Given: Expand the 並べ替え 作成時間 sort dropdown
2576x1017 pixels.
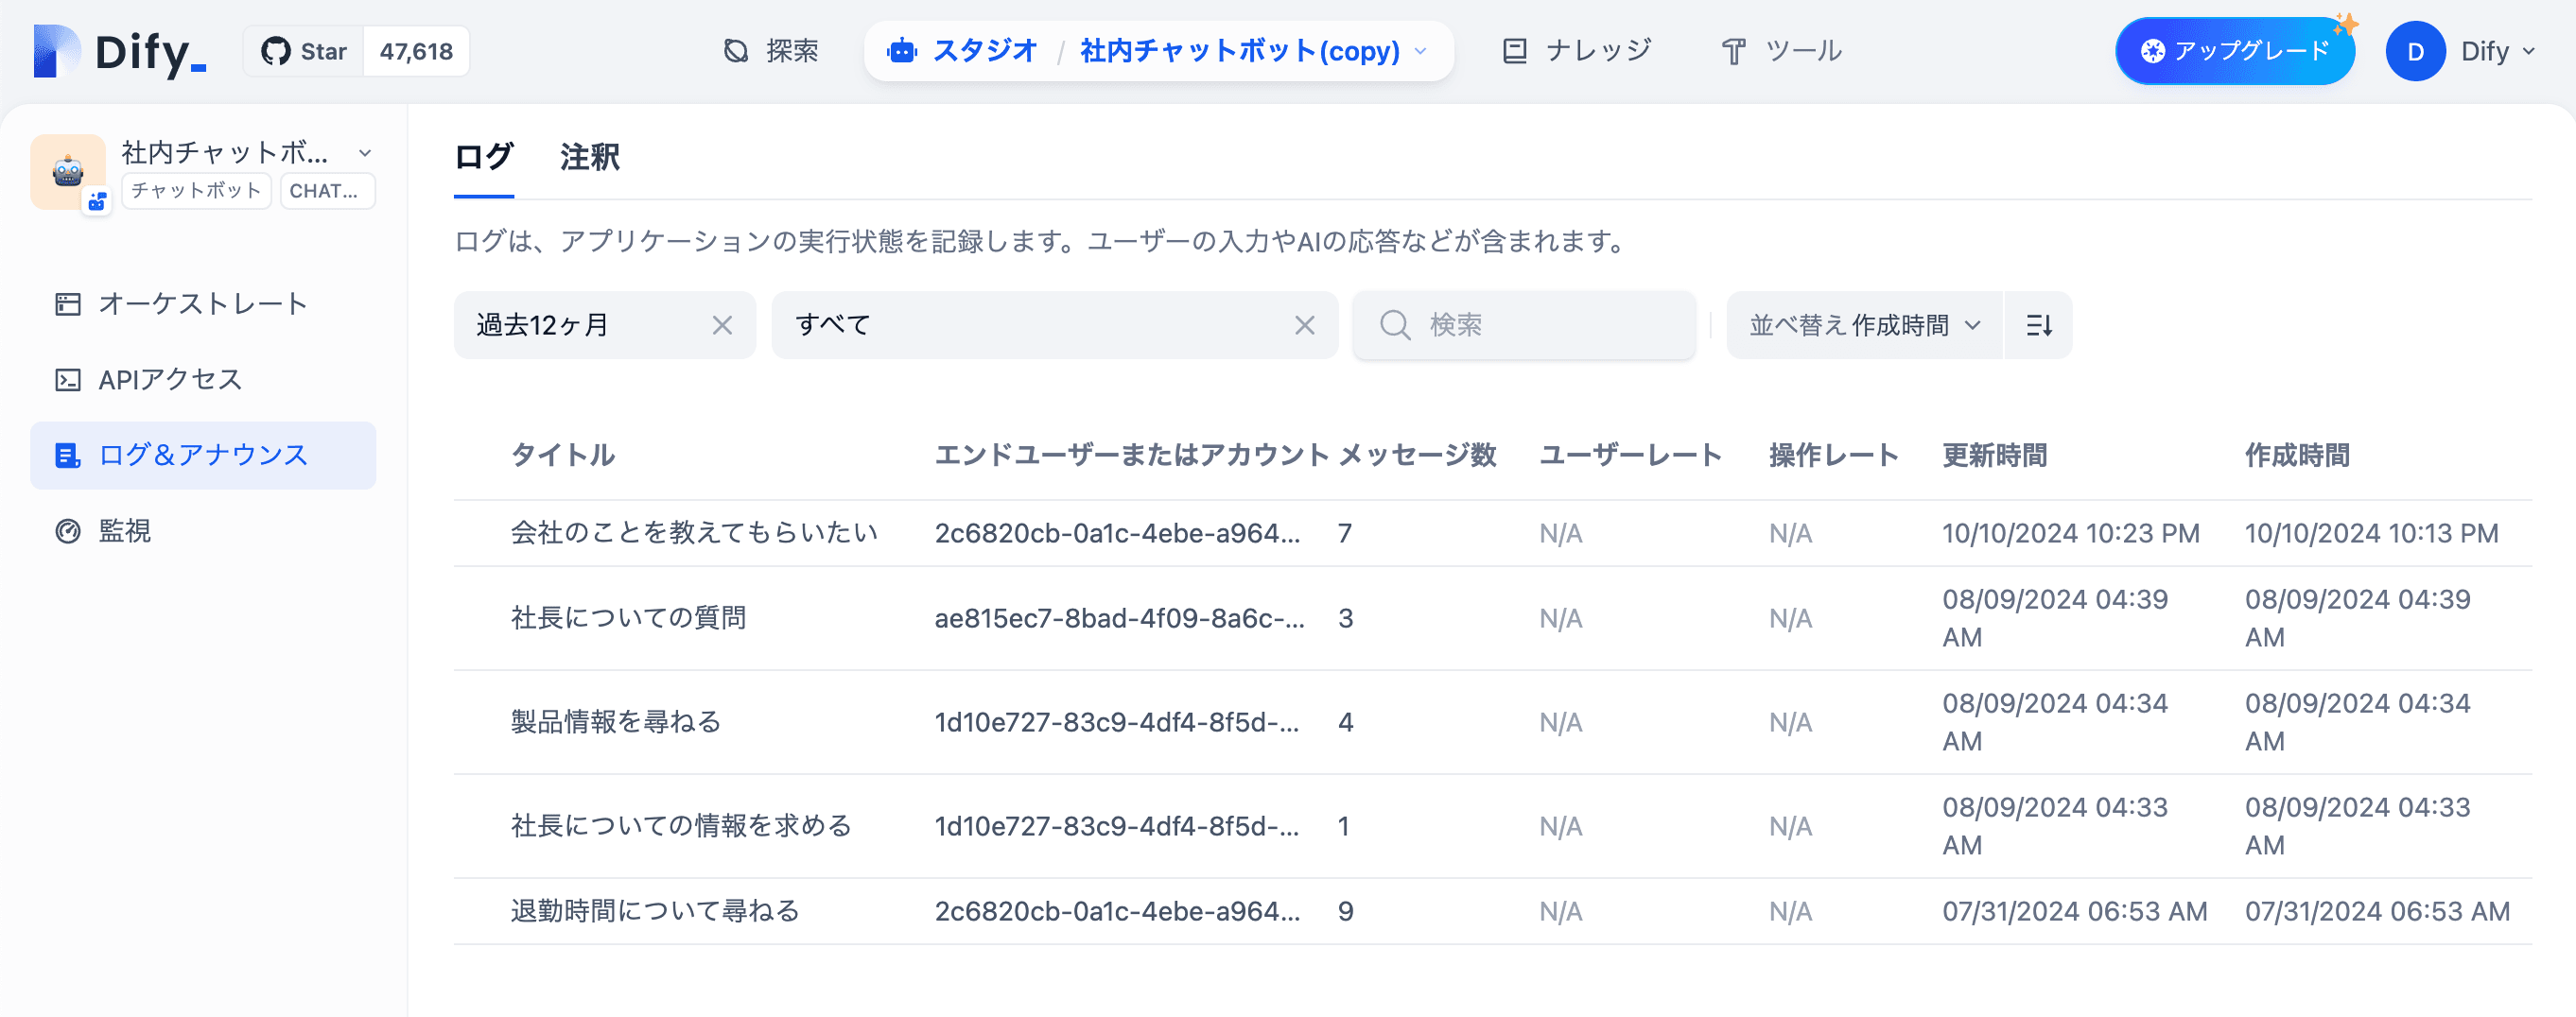Looking at the screenshot, I should coord(1863,325).
